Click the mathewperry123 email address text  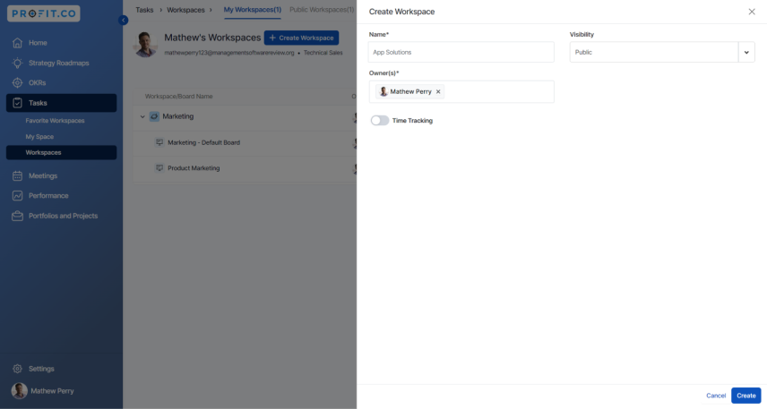(229, 53)
